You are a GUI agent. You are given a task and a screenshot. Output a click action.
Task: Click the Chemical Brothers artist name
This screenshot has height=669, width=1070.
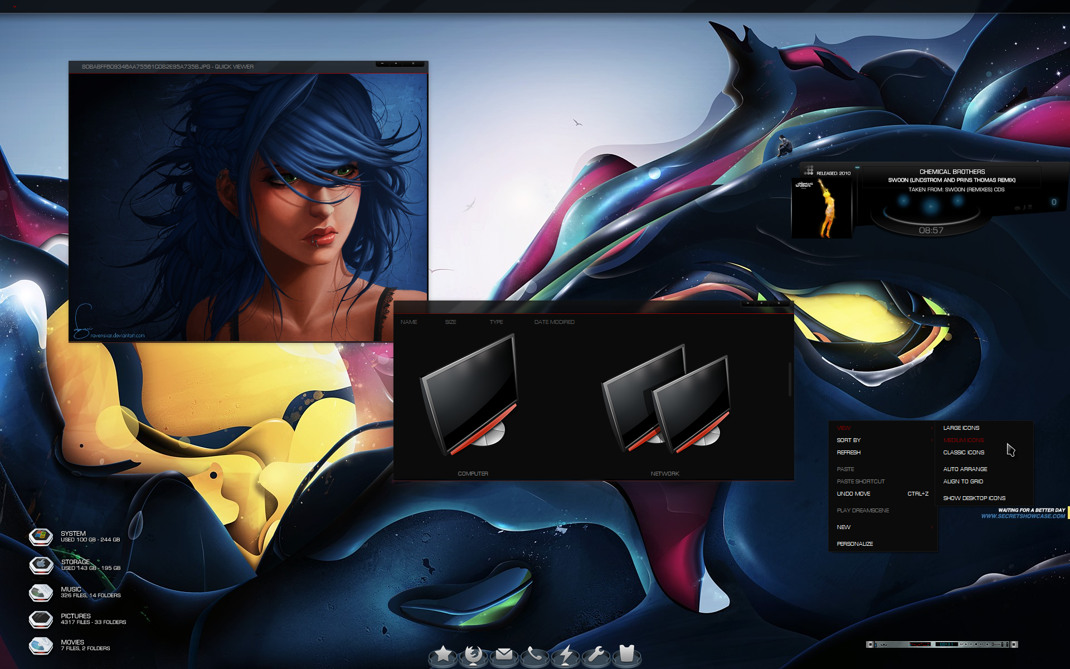pos(952,172)
